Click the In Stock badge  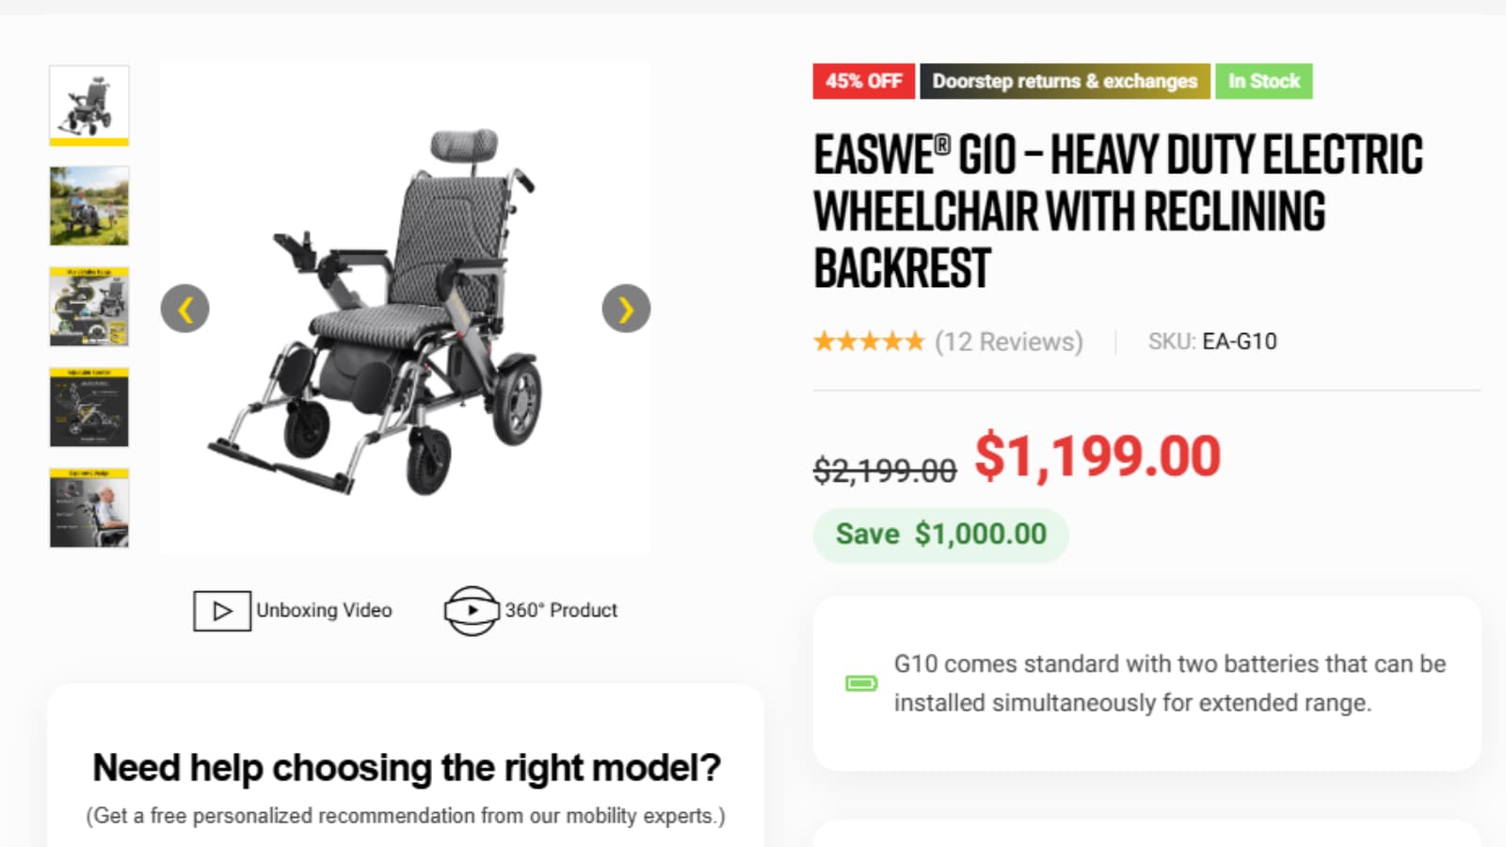click(1264, 81)
